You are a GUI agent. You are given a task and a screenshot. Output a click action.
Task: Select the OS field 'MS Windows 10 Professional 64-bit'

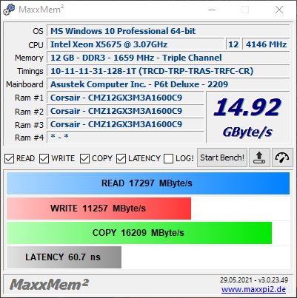tap(168, 31)
